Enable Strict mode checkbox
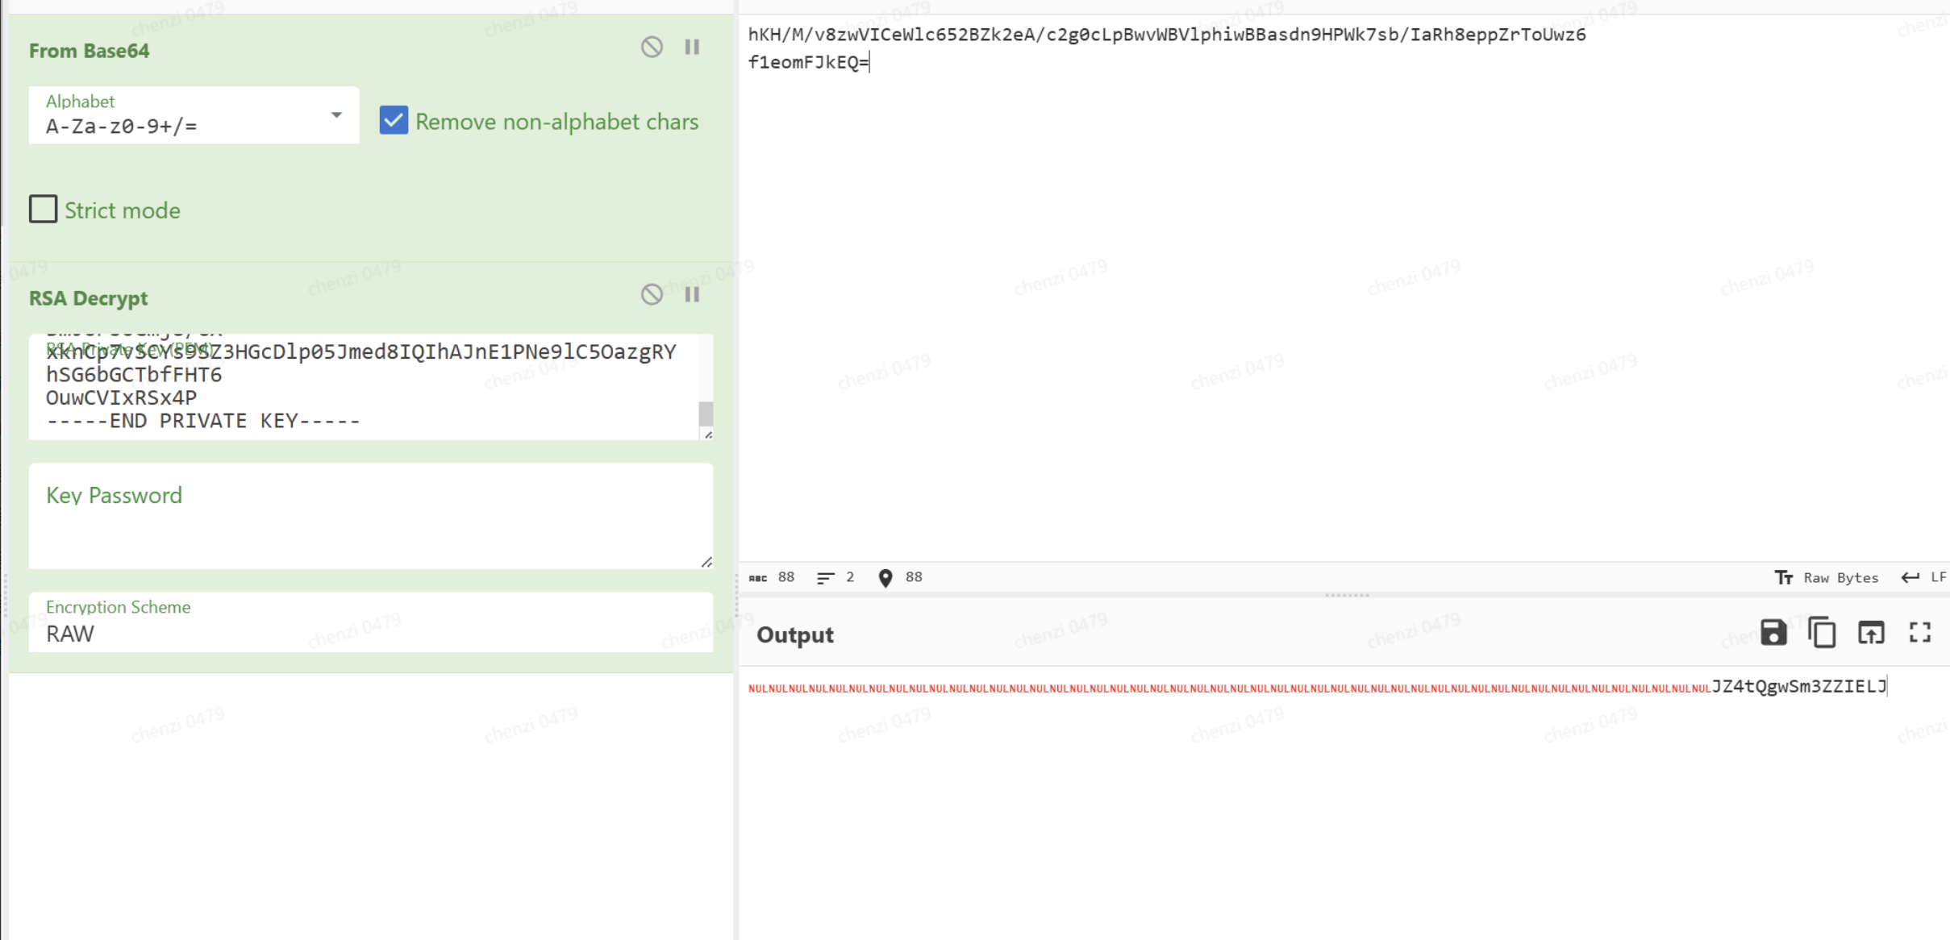The height and width of the screenshot is (940, 1950). tap(44, 210)
